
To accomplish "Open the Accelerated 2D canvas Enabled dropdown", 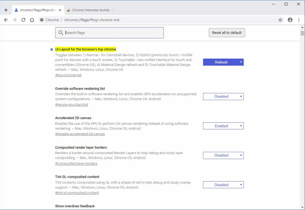I will coord(224,126).
